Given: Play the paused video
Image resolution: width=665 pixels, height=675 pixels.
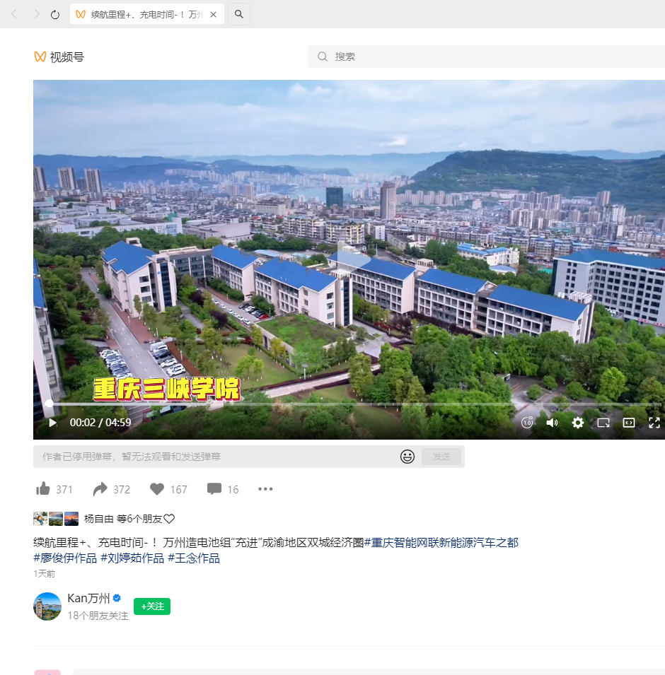Looking at the screenshot, I should [52, 423].
